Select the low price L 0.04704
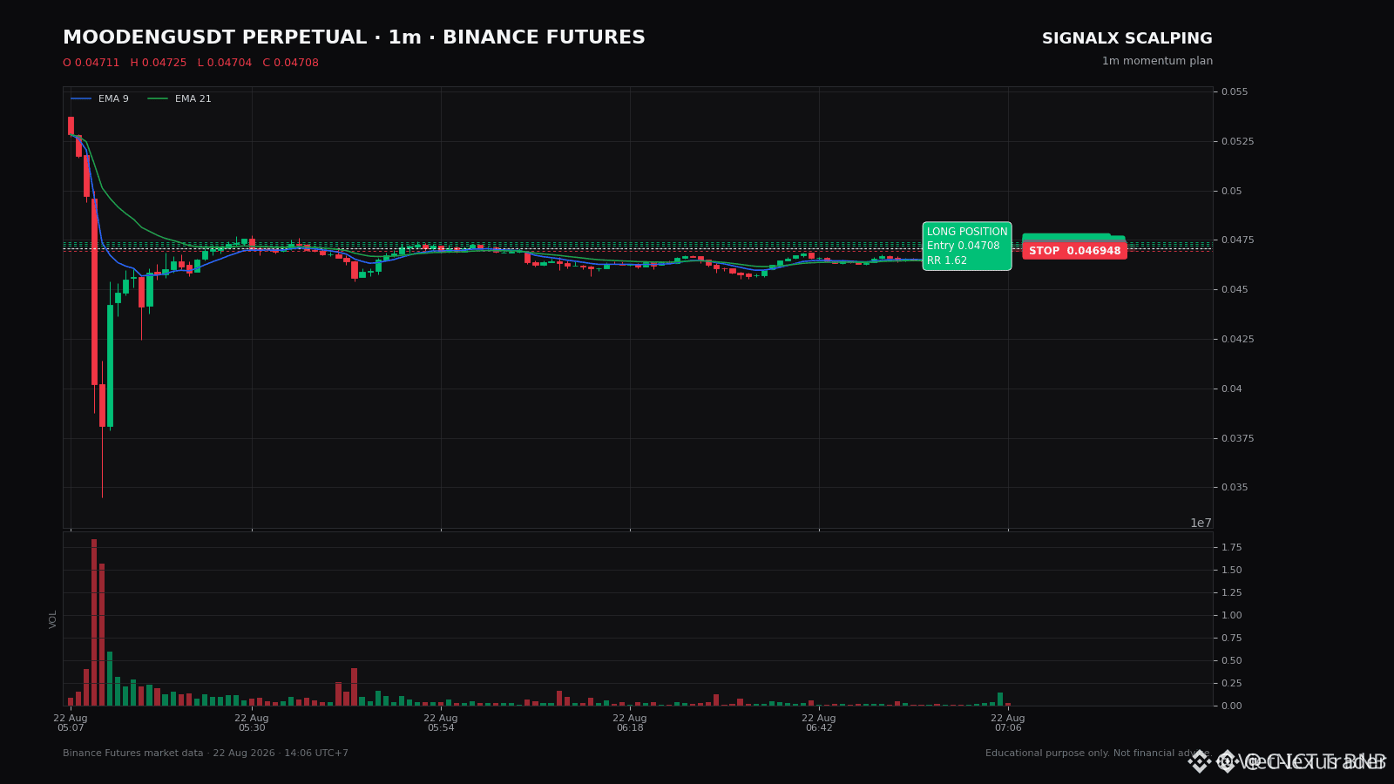The width and height of the screenshot is (1394, 784). (x=225, y=64)
